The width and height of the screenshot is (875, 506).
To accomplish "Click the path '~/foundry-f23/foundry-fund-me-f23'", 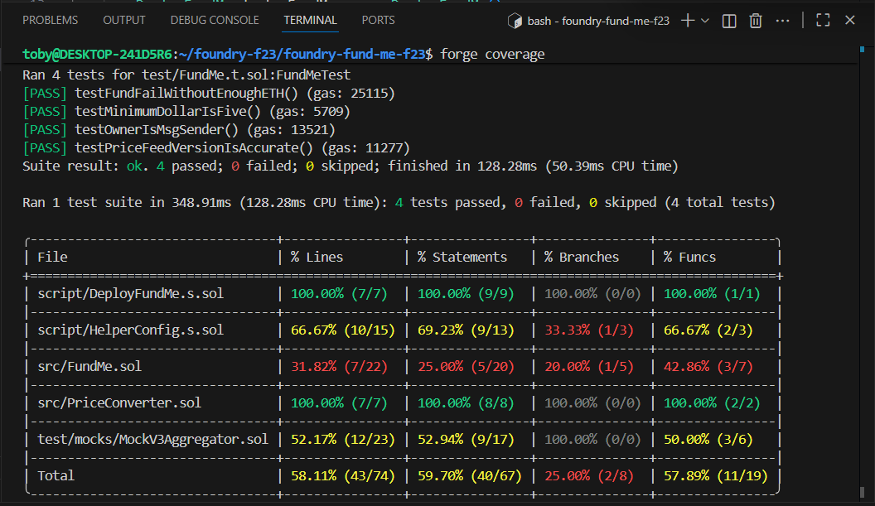I will 302,55.
